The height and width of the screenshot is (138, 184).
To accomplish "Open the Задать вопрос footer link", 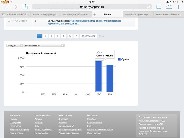I will (x=16, y=133).
